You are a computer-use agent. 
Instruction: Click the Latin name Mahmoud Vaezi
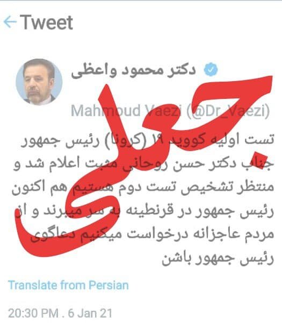(127, 111)
